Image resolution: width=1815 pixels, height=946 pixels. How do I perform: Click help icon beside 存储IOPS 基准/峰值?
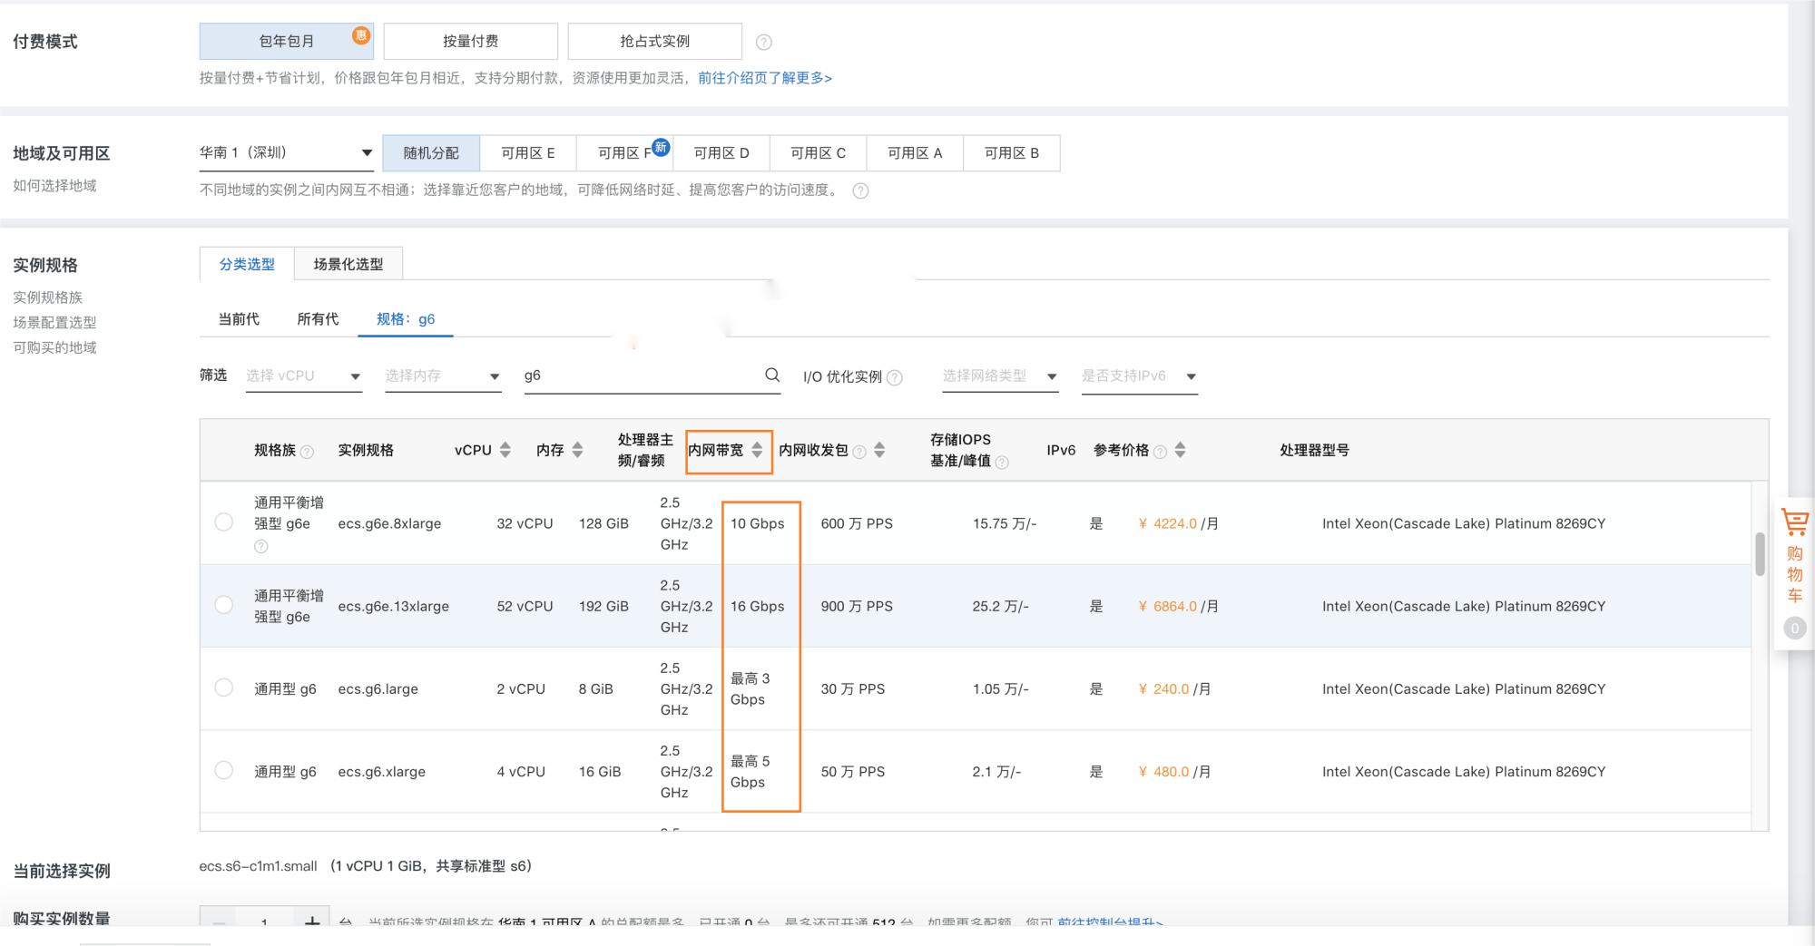click(1002, 463)
